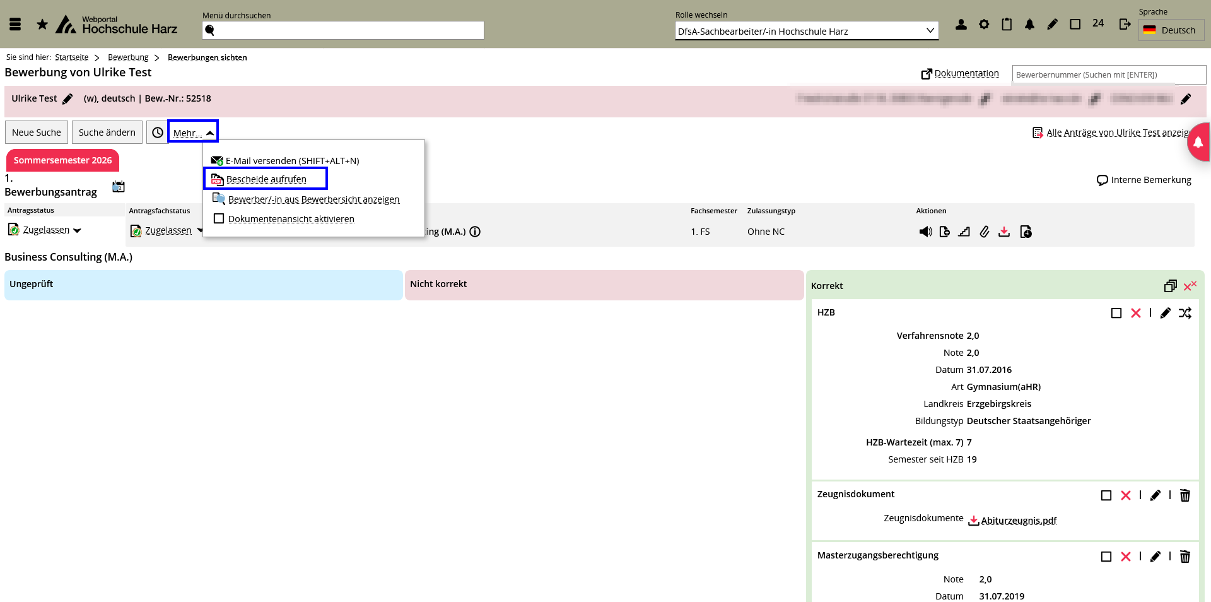Select Bescheide aufrufen menu entry

tap(266, 179)
